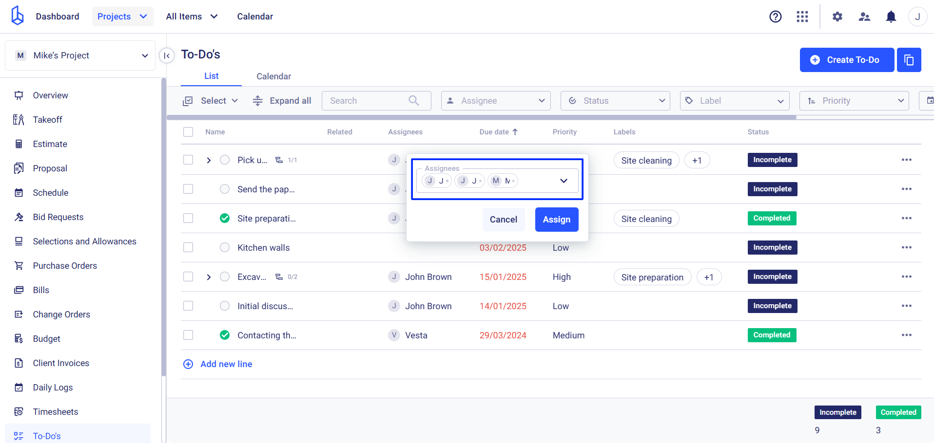This screenshot has width=934, height=443.
Task: Click the search magnifier icon
Action: (x=414, y=100)
